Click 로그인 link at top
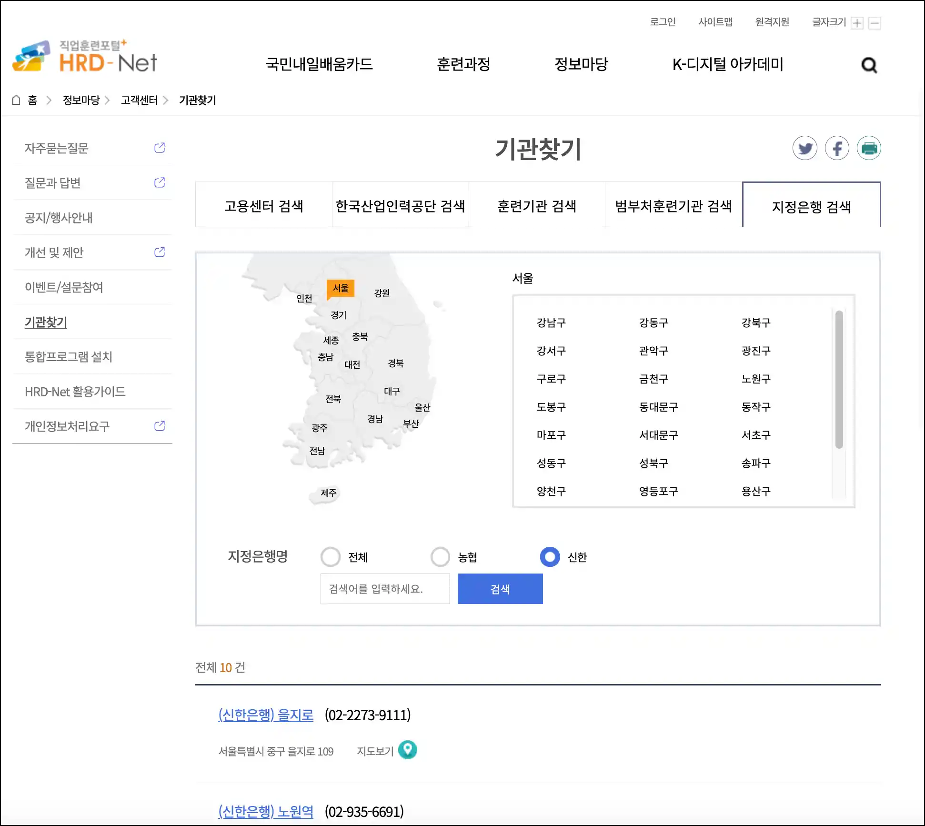Screen dimensions: 925x826 [663, 22]
